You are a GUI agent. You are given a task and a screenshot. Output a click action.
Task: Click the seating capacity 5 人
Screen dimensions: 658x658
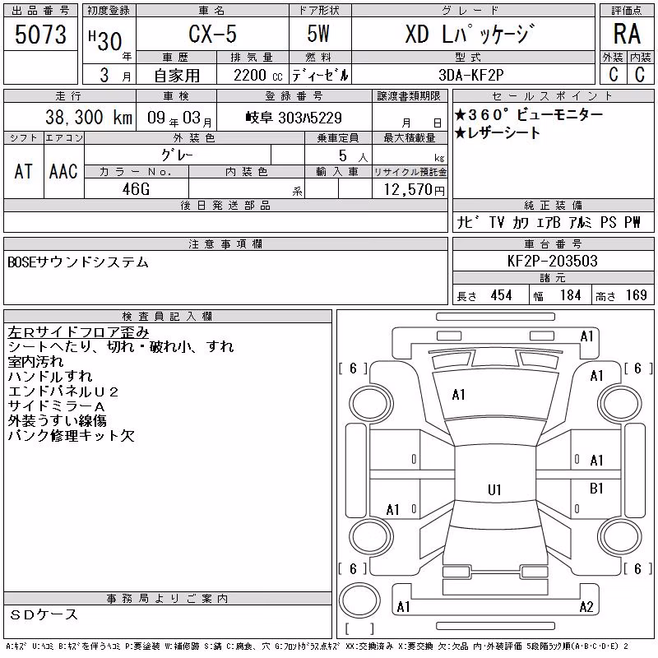353,155
